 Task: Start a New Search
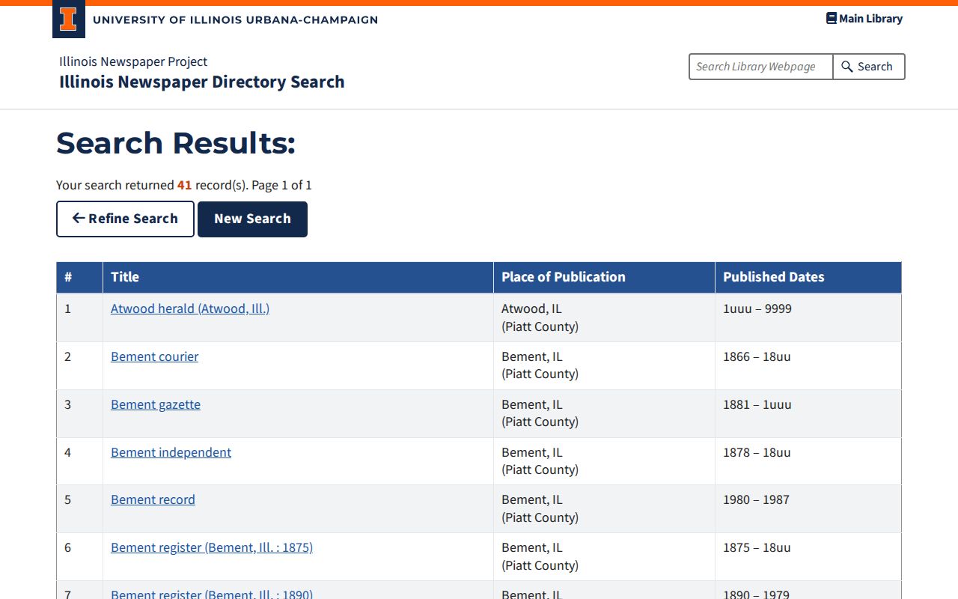coord(252,219)
